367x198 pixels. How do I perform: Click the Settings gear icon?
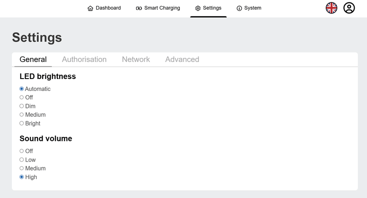pos(198,8)
